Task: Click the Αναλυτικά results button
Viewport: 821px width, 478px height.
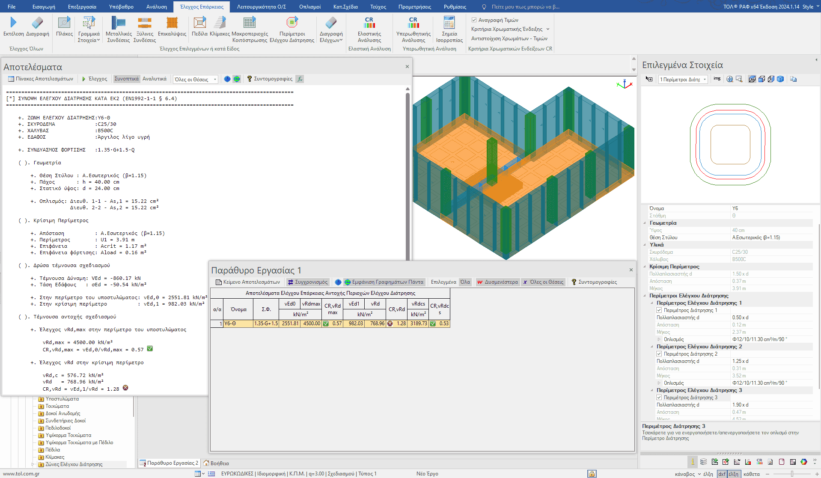Action: coord(155,79)
